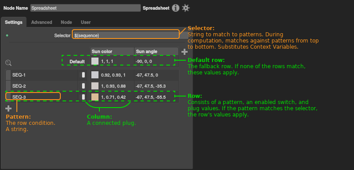Click the node info icon
Image resolution: width=354 pixels, height=170 pixels.
click(x=175, y=8)
